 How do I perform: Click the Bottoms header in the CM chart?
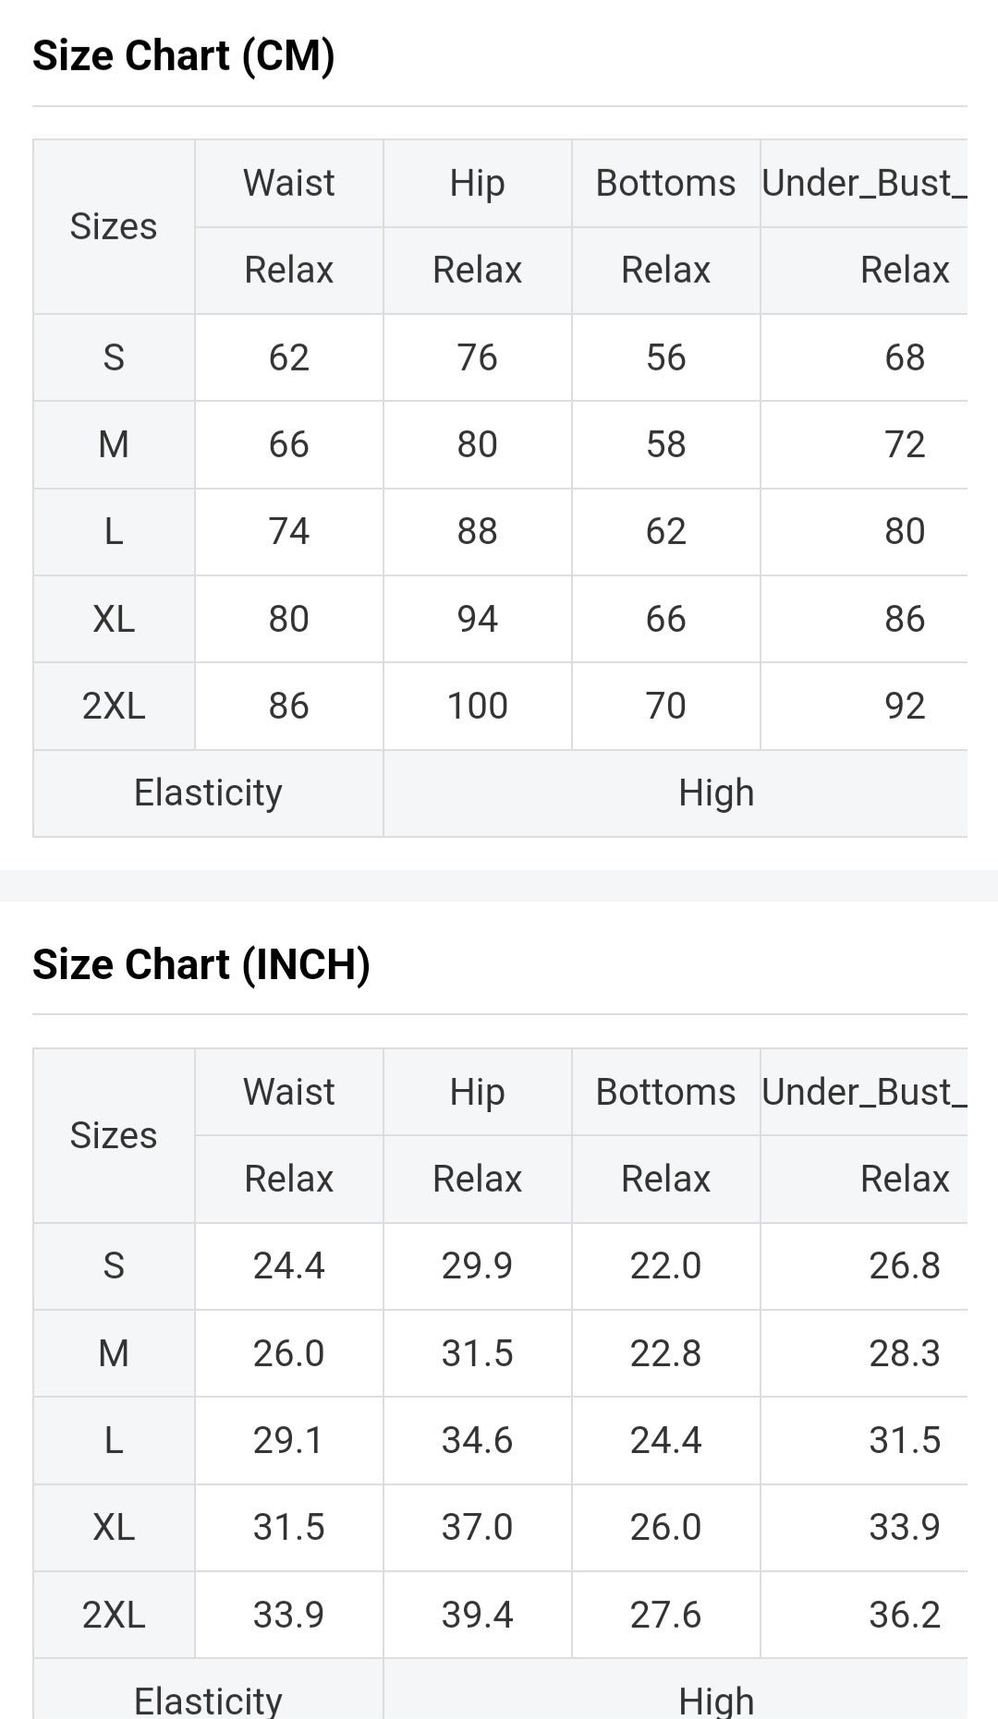(x=665, y=183)
